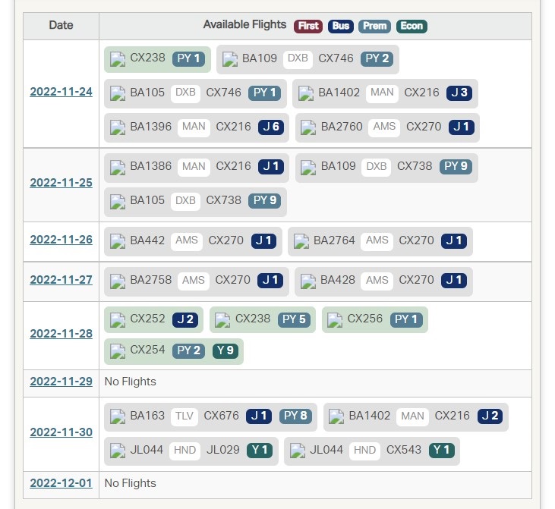Click the J 2 badge on CX252
Screen dimensions: 555x509
pyautogui.click(x=185, y=320)
